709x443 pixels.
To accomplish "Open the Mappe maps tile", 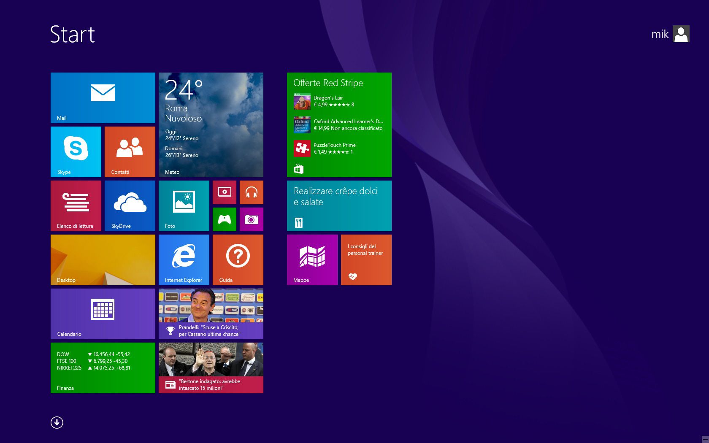I will tap(312, 260).
